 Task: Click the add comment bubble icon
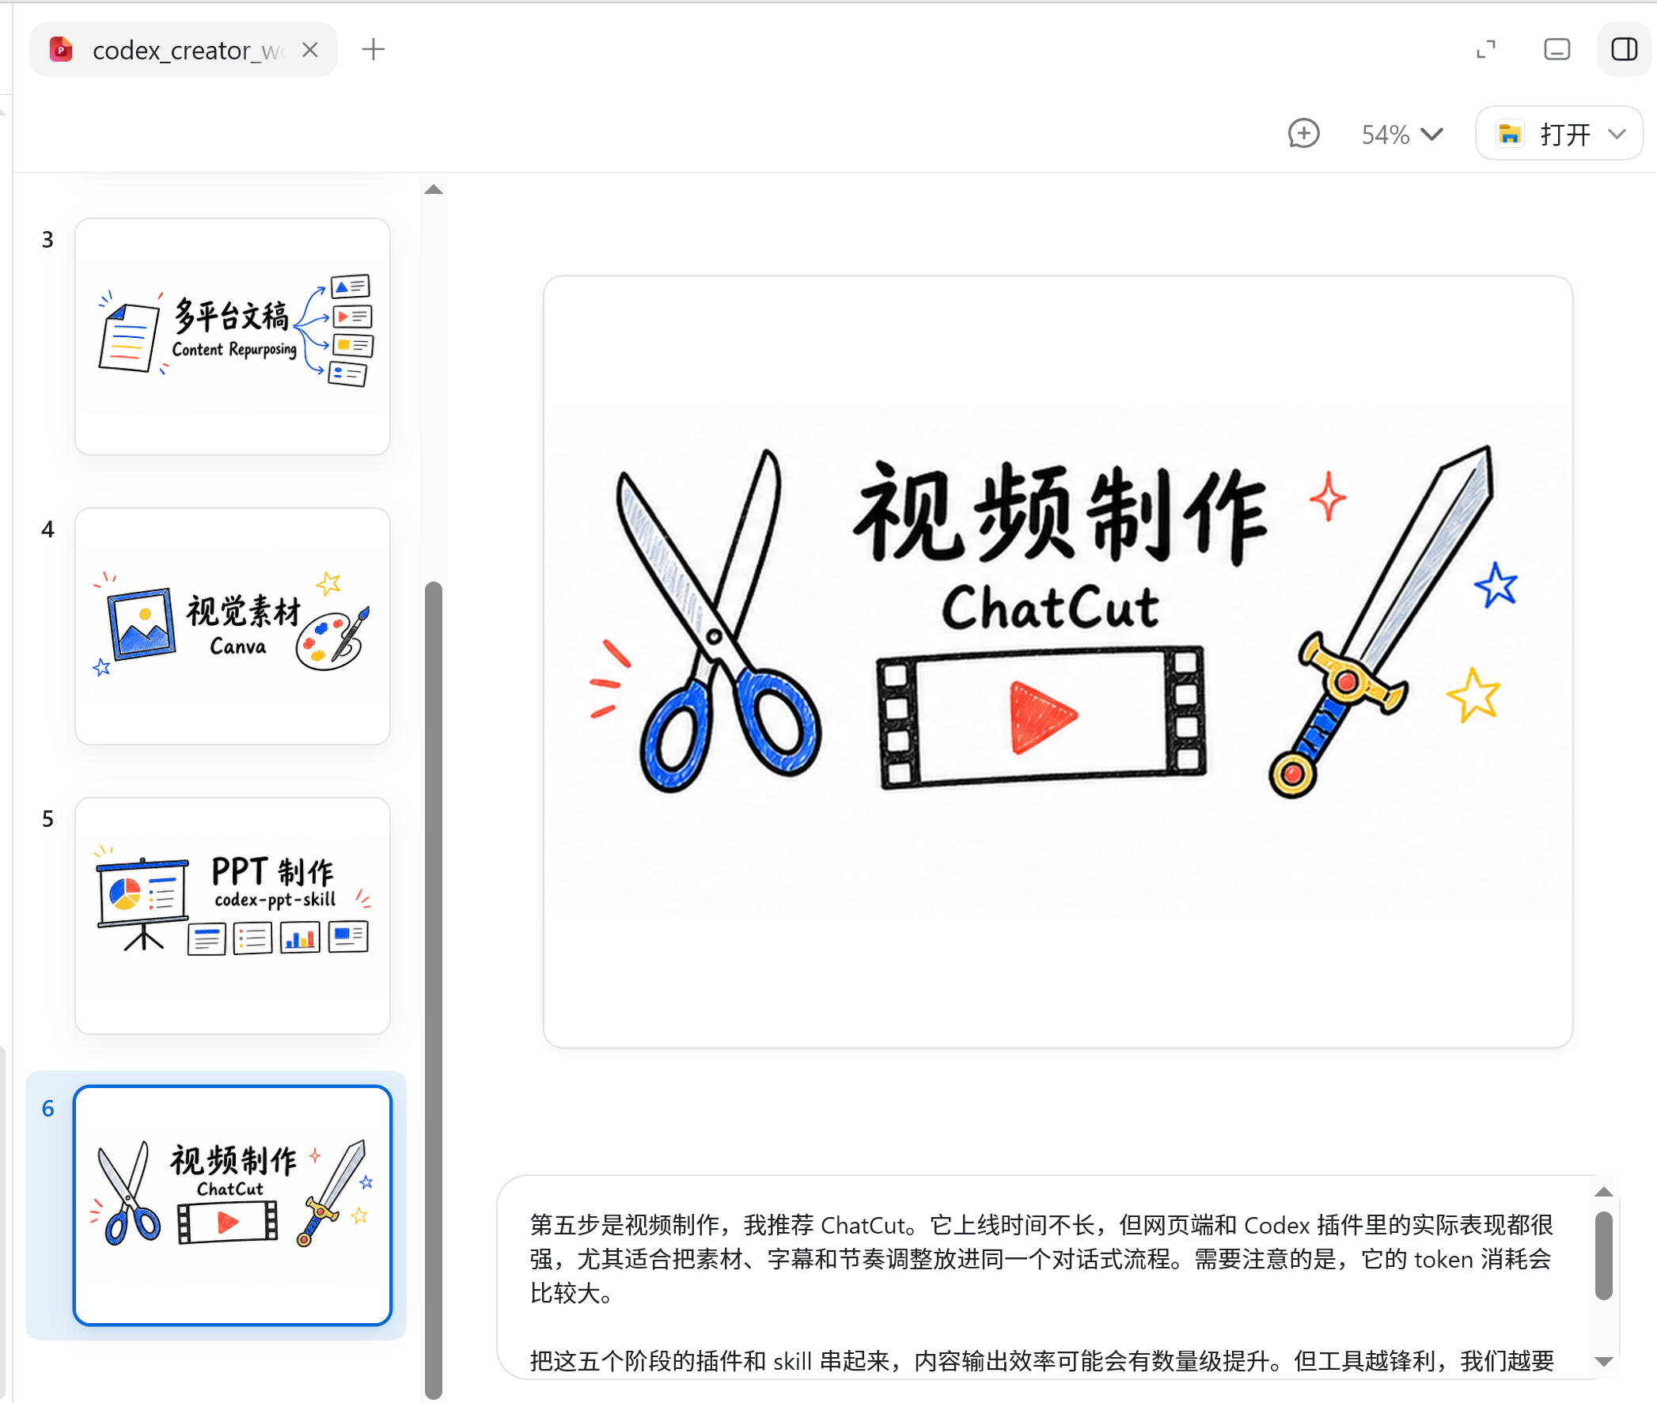[x=1303, y=134]
